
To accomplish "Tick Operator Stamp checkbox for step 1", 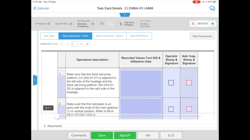I will [171, 83].
